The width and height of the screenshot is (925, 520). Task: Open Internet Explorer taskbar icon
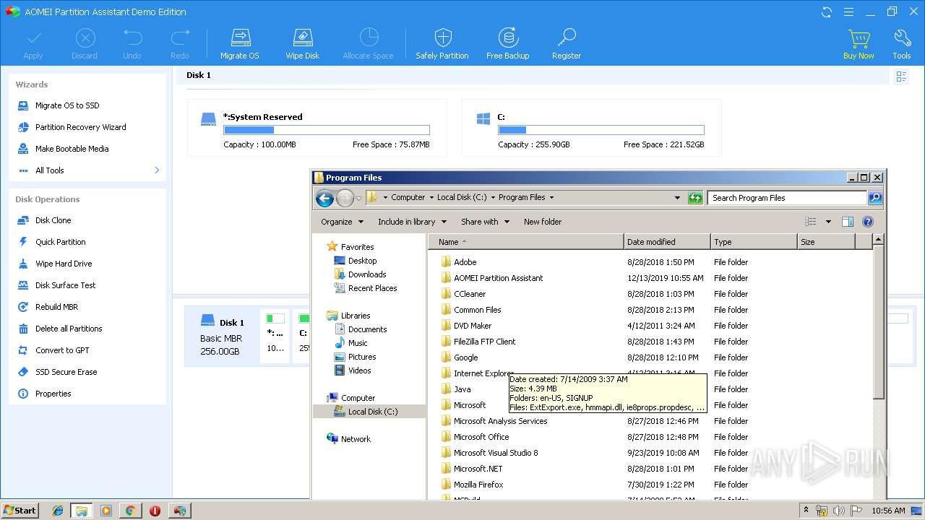tap(58, 511)
